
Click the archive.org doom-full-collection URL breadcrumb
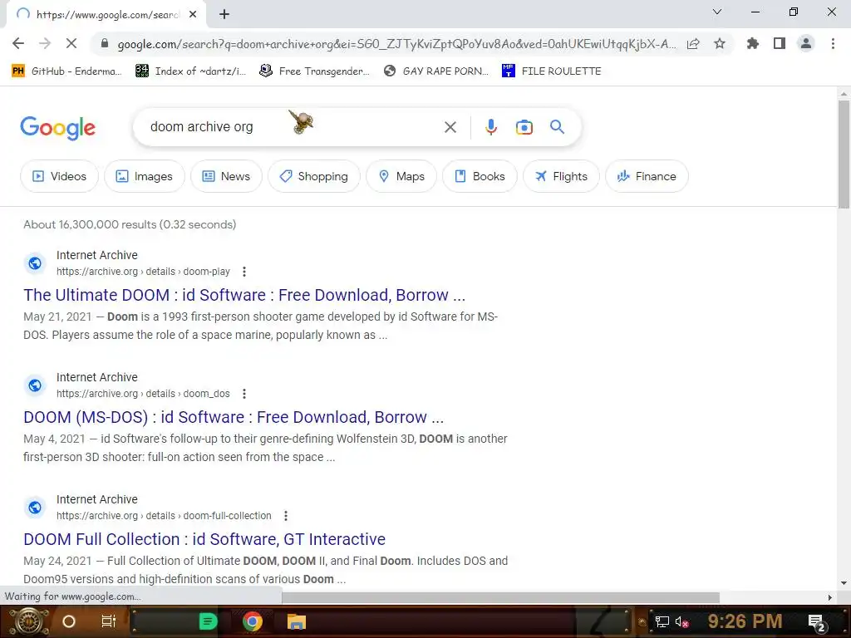pyautogui.click(x=164, y=515)
